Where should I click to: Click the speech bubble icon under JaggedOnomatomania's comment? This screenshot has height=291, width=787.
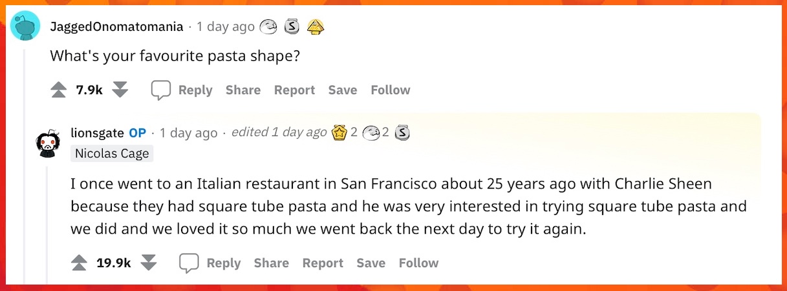click(160, 90)
